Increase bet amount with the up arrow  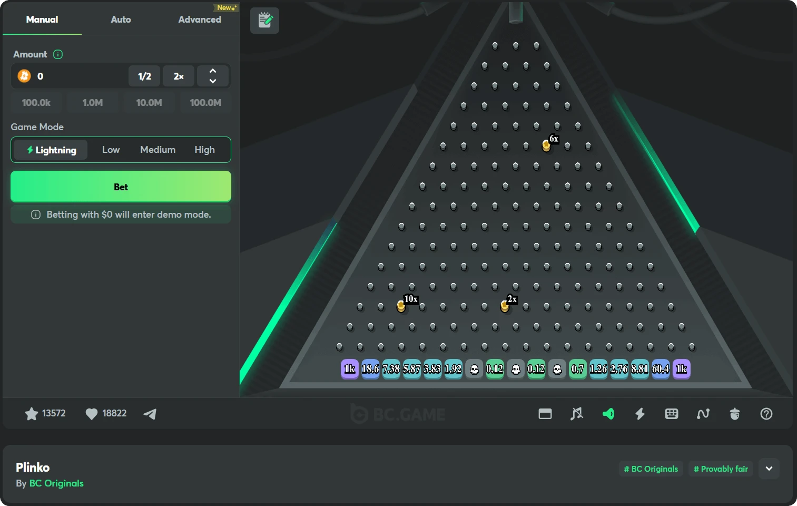[x=213, y=71]
